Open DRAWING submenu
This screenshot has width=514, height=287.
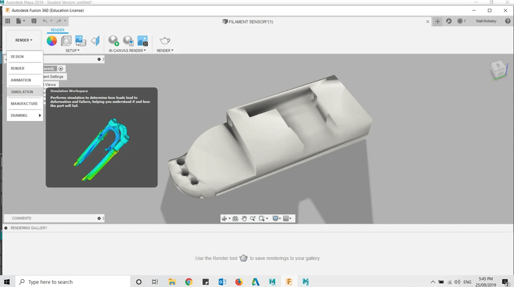(x=25, y=115)
